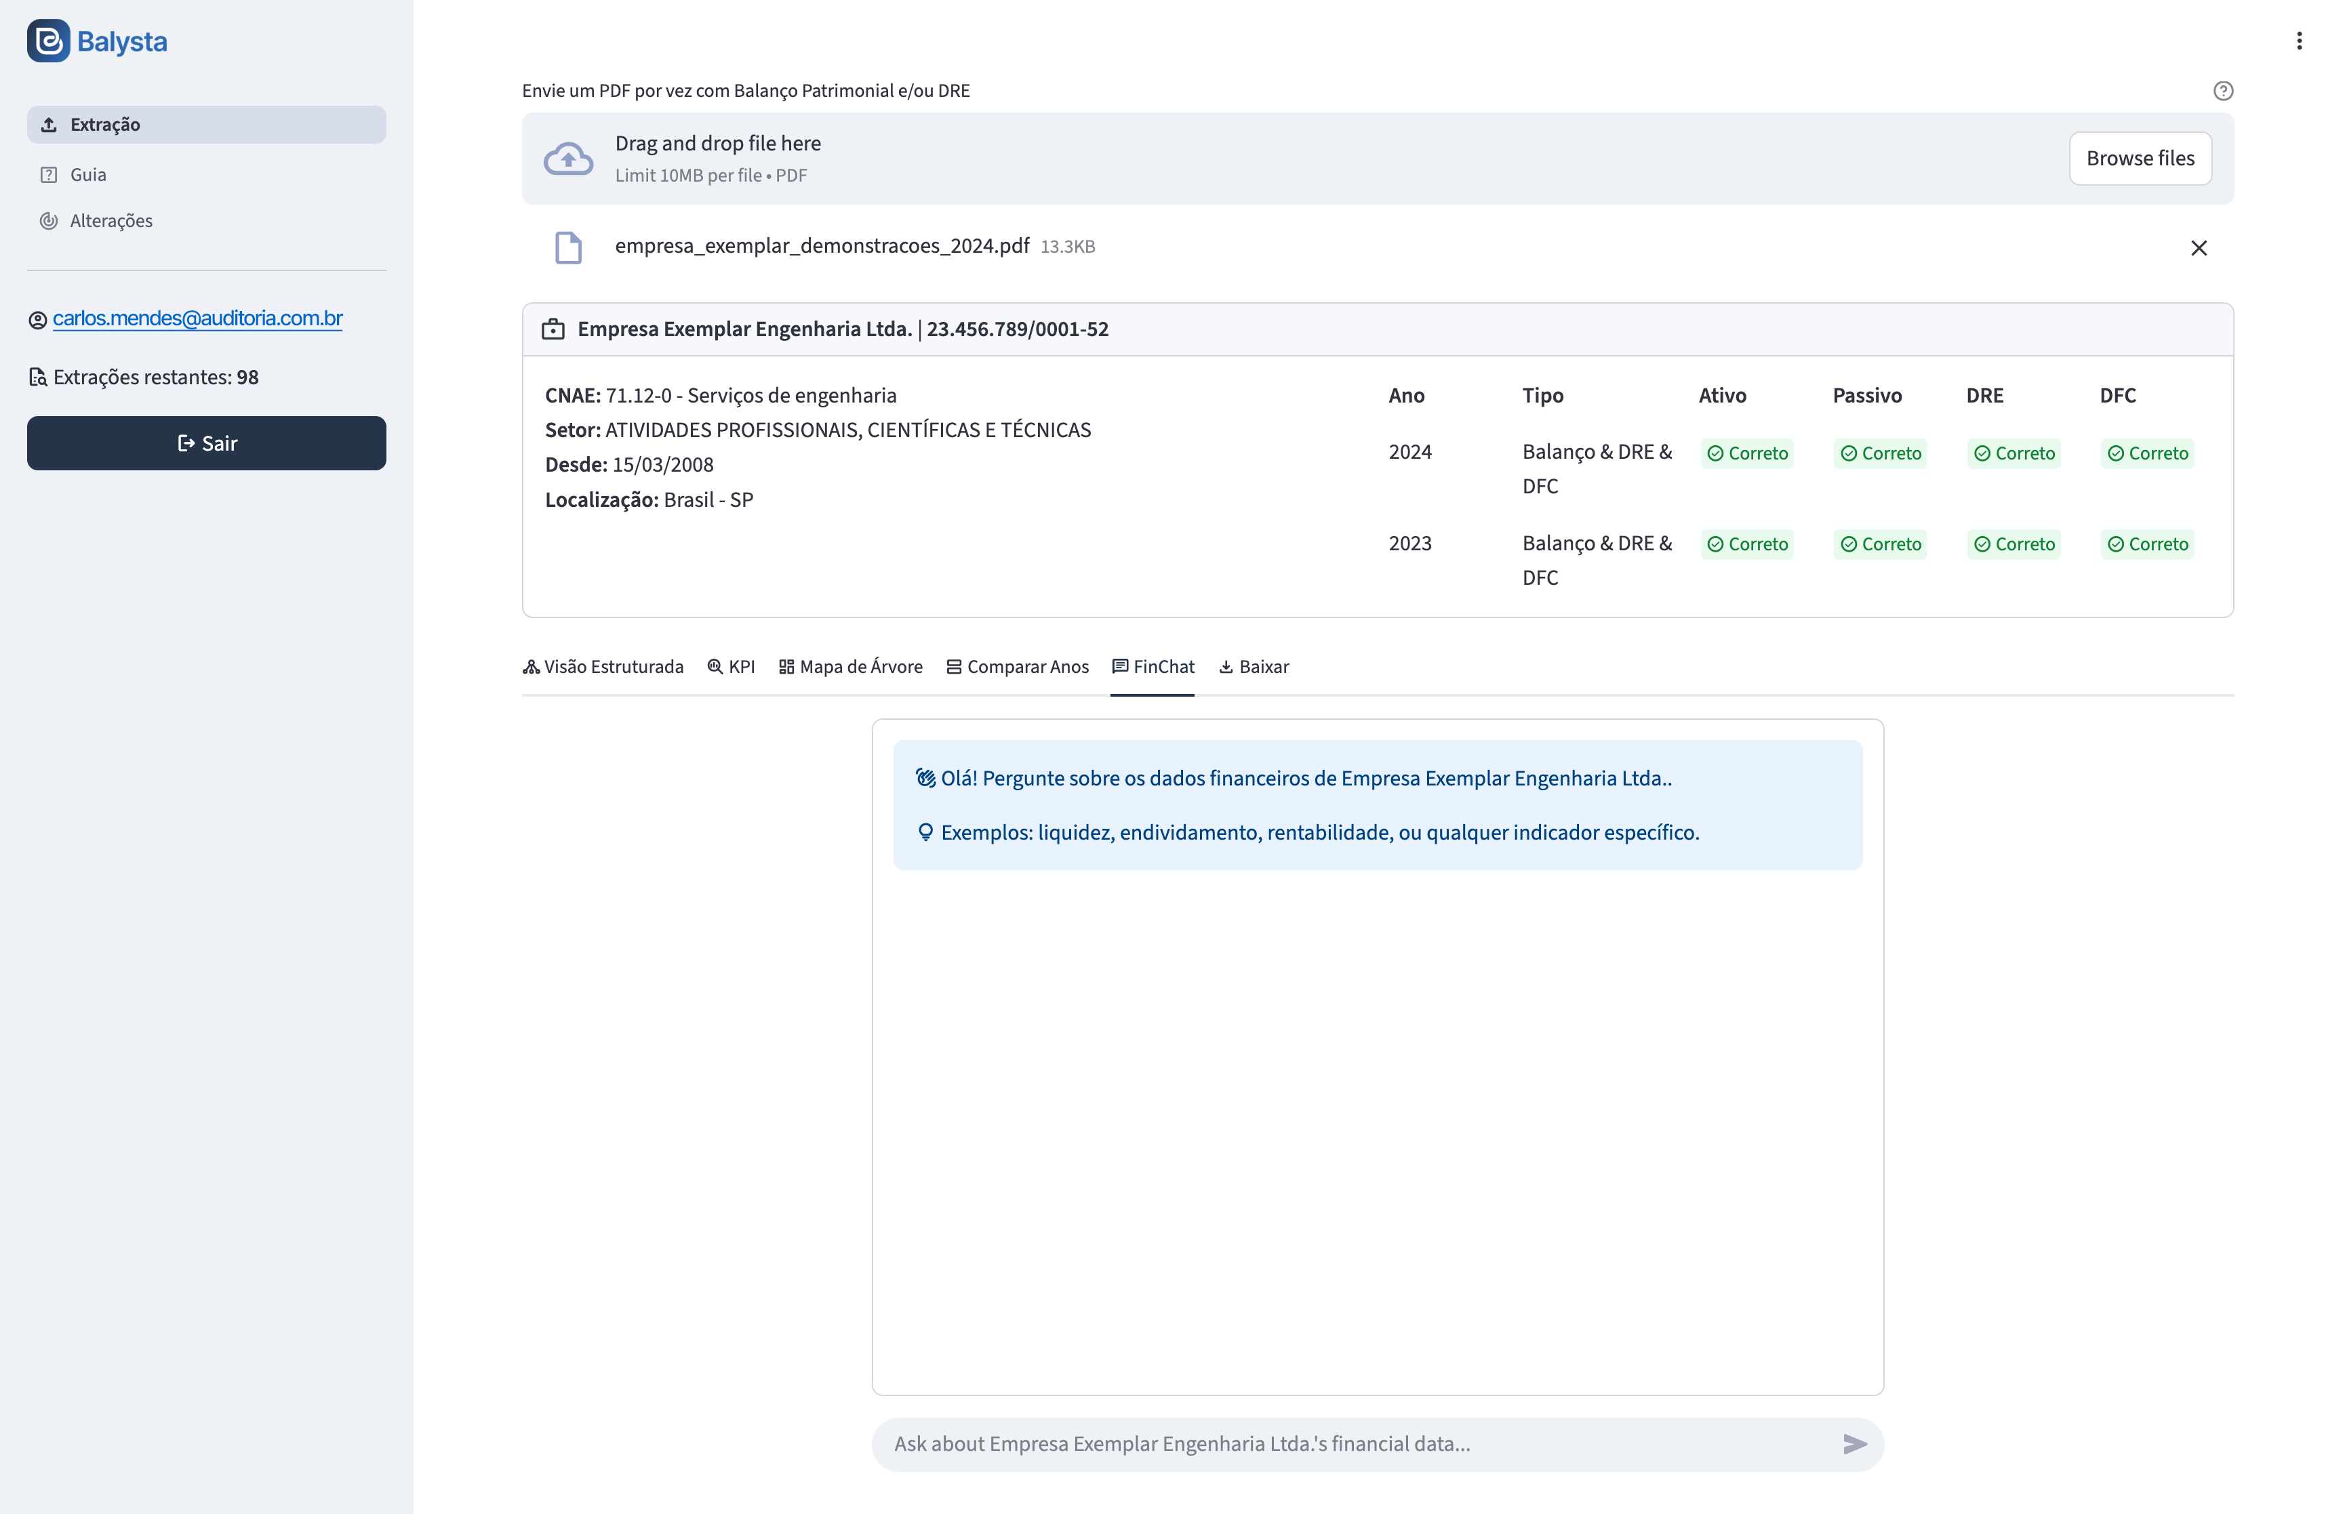Switch to the KPI tab

click(x=731, y=667)
